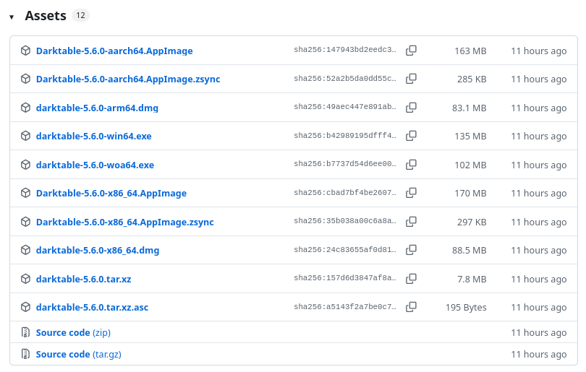
Task: Select hash text sha256:147943bd2eedc3…
Action: click(x=345, y=50)
